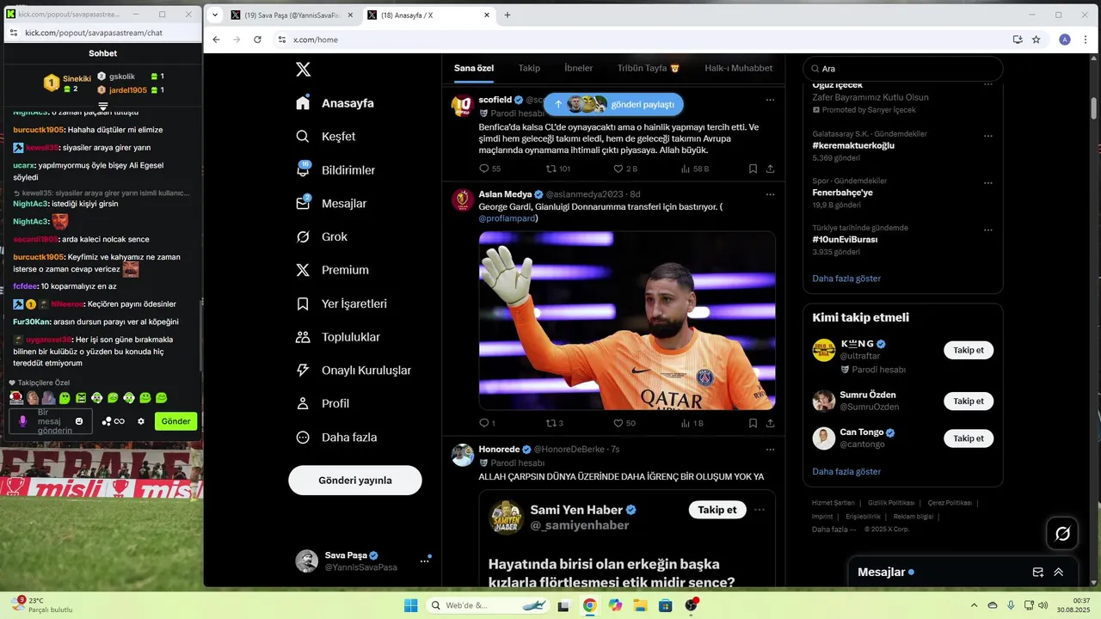Switch to Takip tab

pyautogui.click(x=529, y=69)
